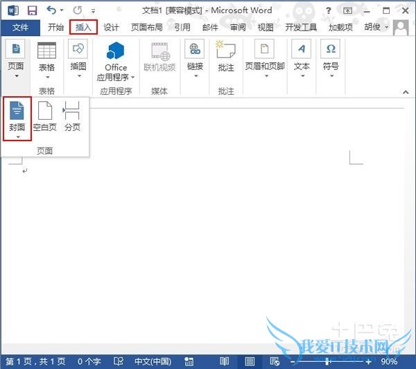Viewport: 416px width, 369px height.
Task: Open Ribbon Display Options button
Action: point(347,10)
